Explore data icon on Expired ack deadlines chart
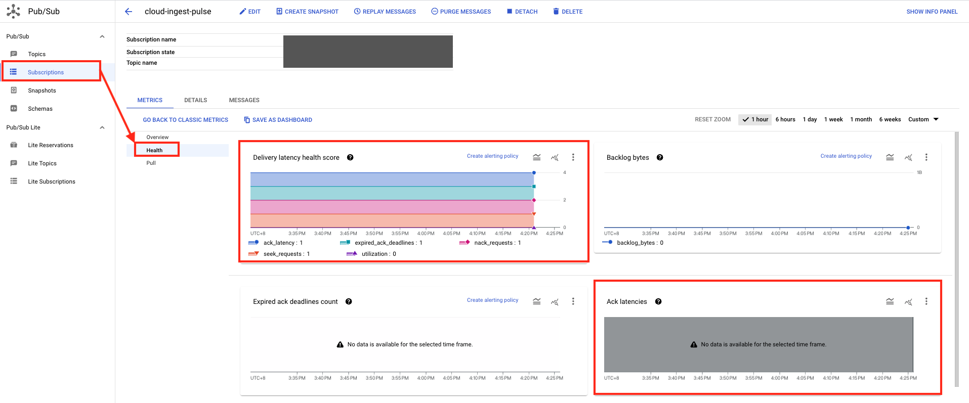 (555, 301)
